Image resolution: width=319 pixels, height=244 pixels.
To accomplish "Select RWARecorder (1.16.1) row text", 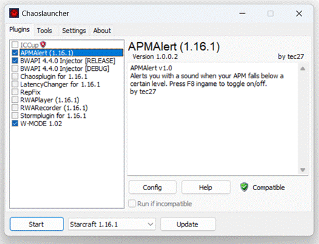I will point(54,108).
